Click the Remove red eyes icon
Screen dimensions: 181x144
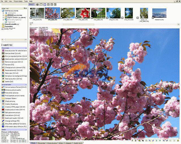pos(3,62)
